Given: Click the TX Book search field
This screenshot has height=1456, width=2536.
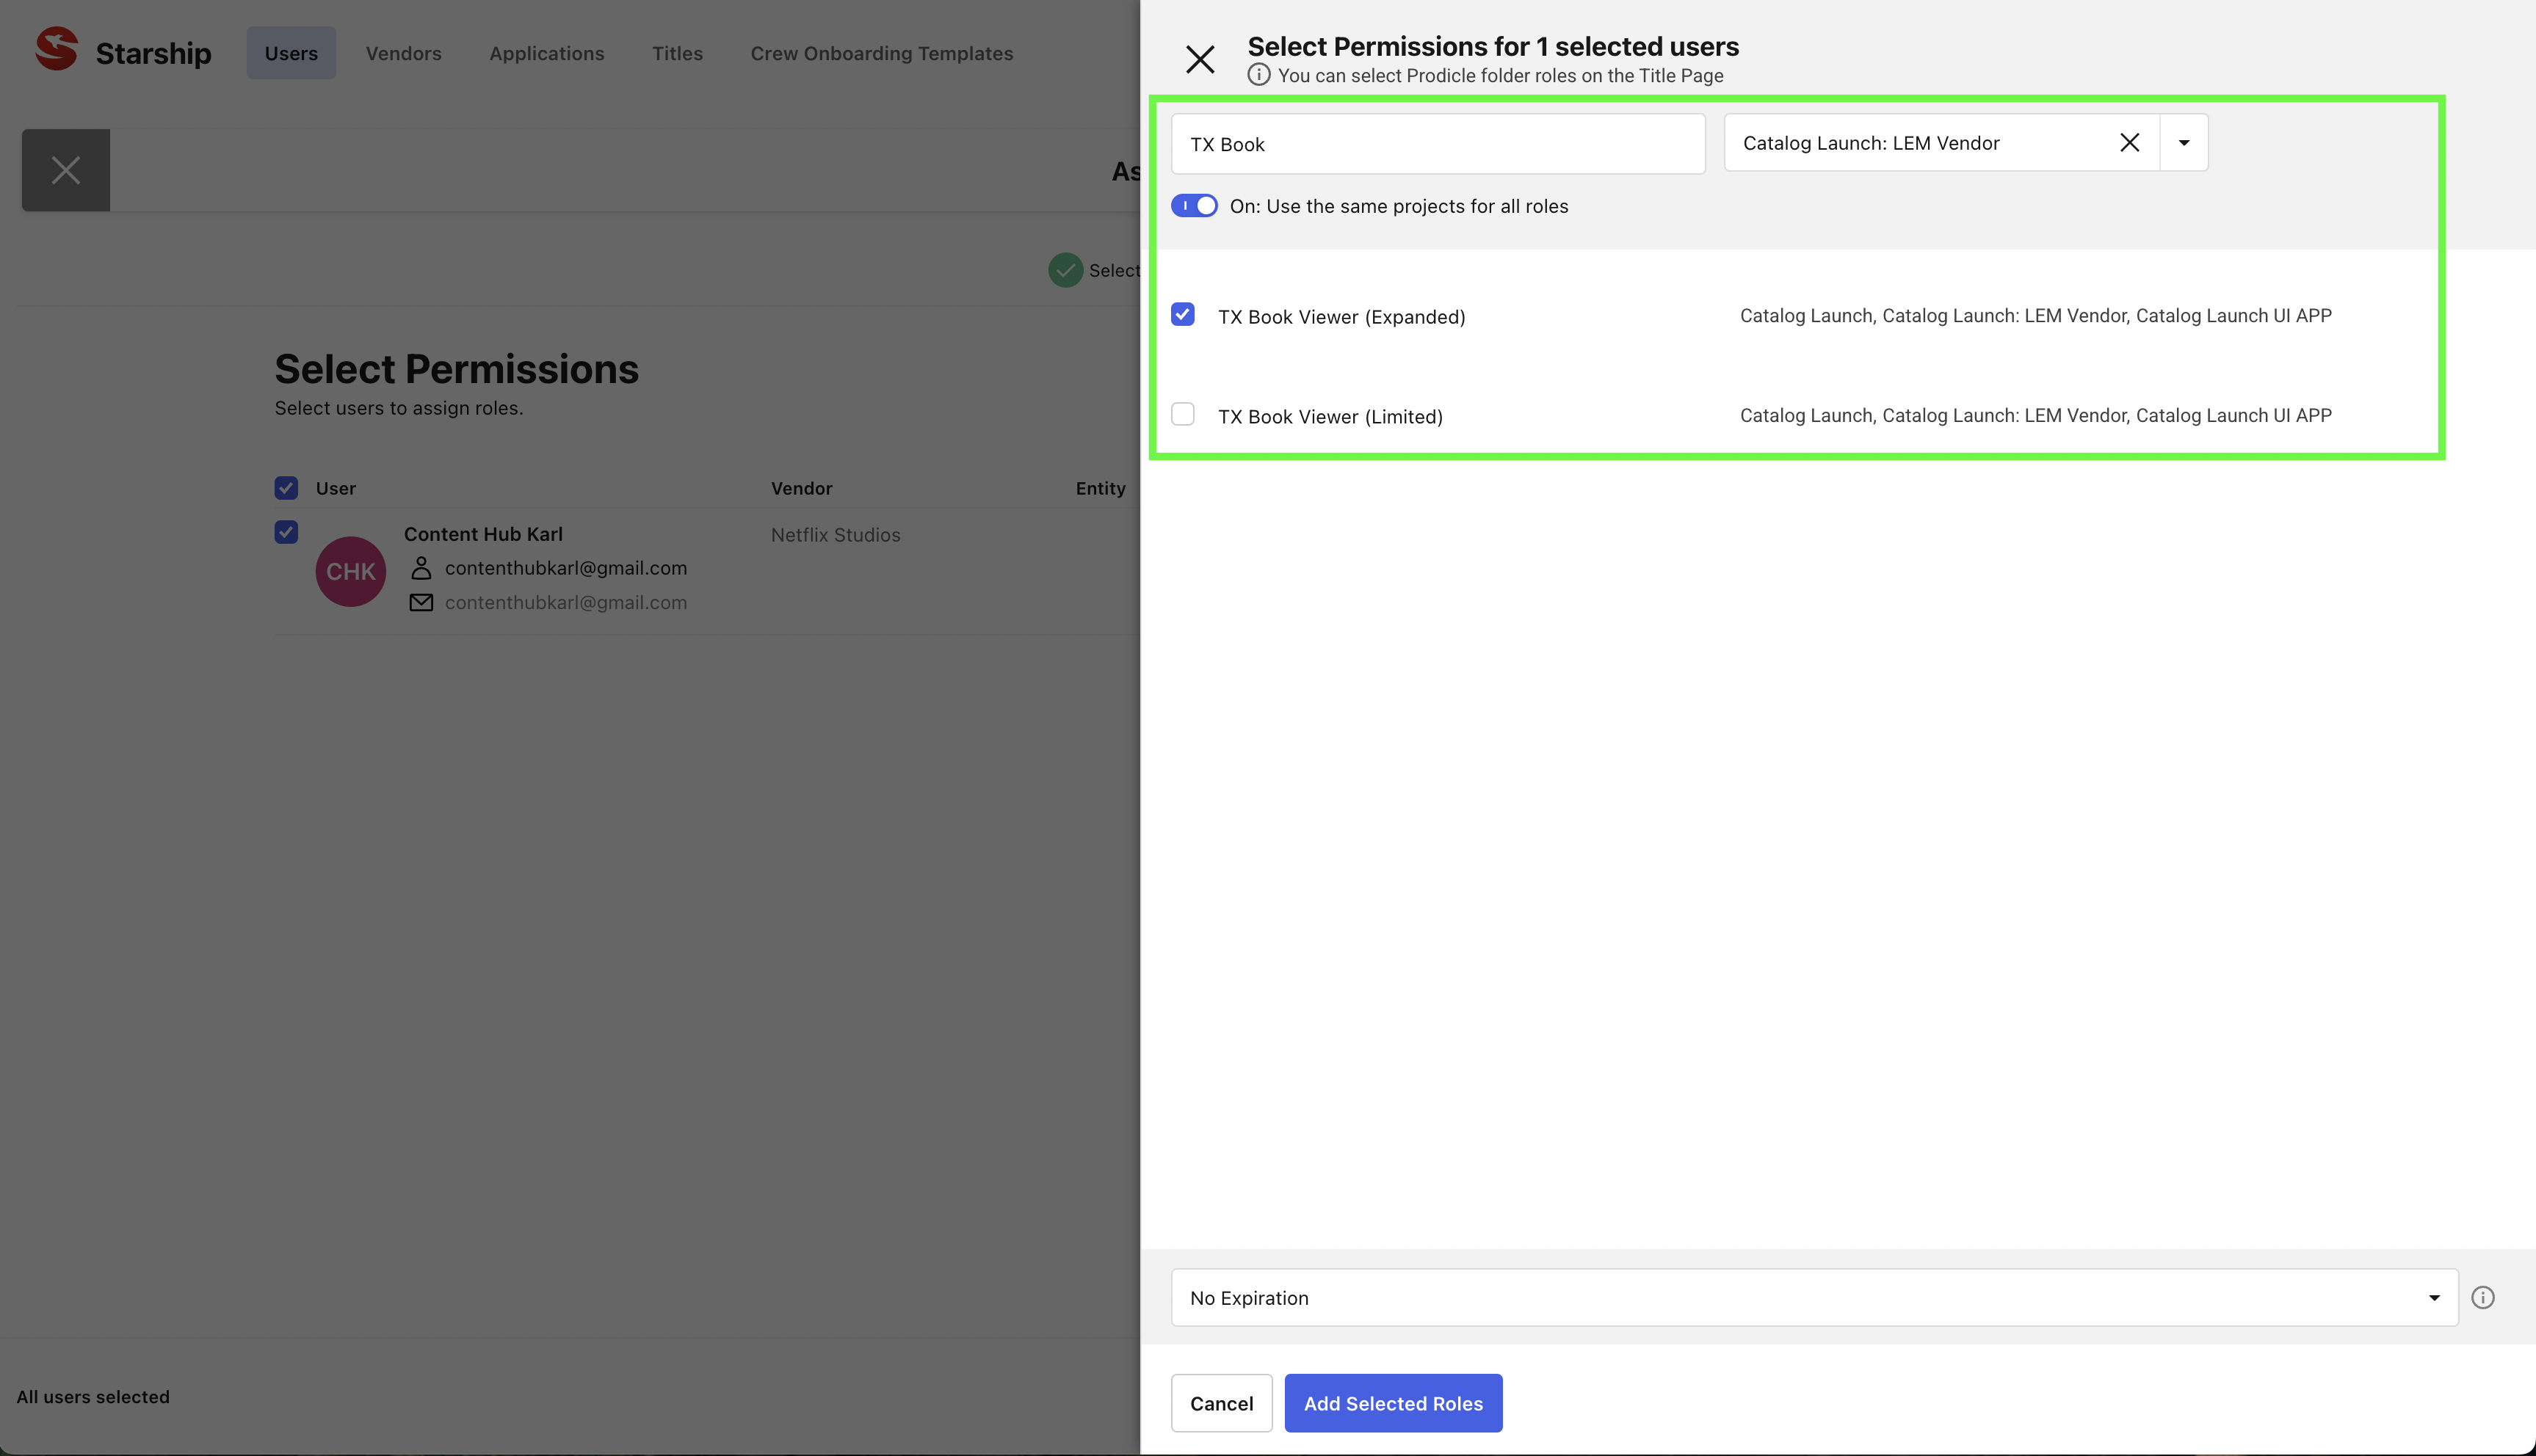Looking at the screenshot, I should (x=1438, y=144).
